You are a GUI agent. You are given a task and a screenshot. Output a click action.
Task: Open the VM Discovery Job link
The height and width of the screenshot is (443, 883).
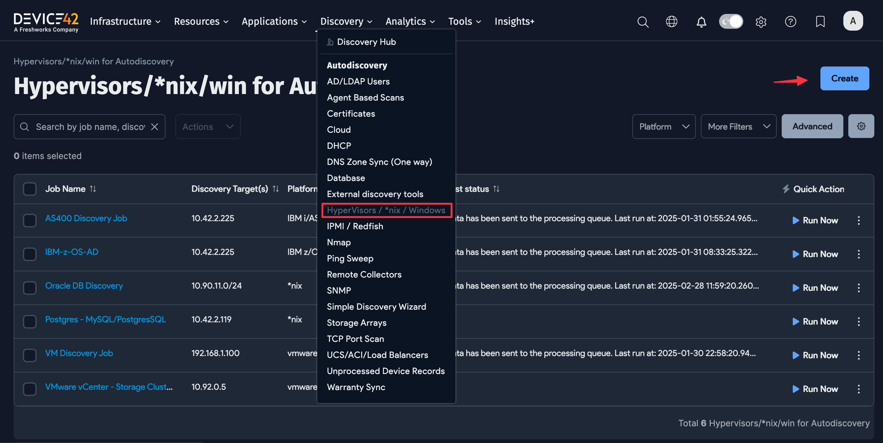point(79,353)
